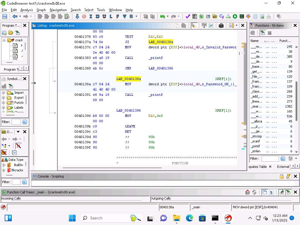Click the down arrow navigation icon
The height and width of the screenshot is (225, 300).
(77, 17)
